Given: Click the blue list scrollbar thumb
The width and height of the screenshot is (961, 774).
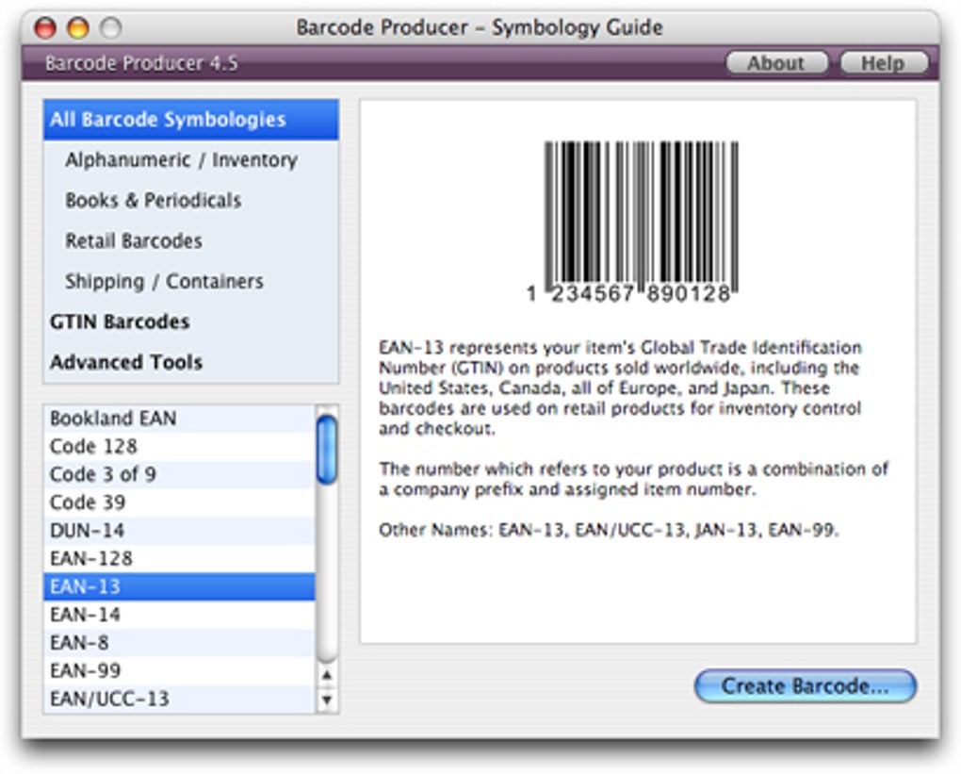Looking at the screenshot, I should (327, 450).
